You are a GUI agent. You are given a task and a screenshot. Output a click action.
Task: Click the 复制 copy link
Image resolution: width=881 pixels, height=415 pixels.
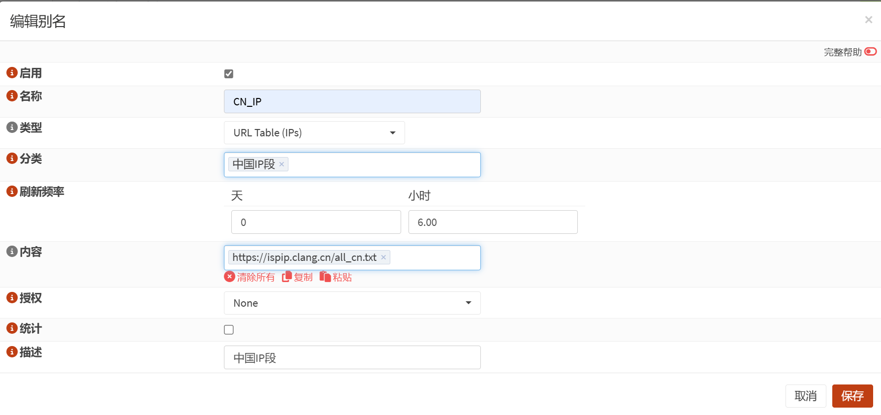point(297,277)
